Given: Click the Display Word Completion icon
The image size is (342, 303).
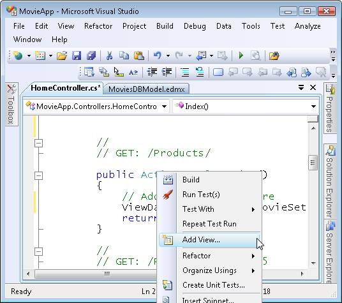Looking at the screenshot, I should click(x=133, y=72).
